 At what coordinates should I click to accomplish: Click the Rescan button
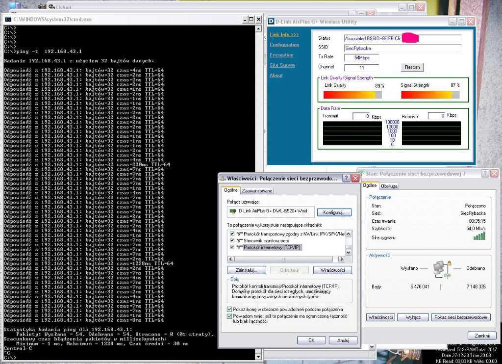[412, 67]
